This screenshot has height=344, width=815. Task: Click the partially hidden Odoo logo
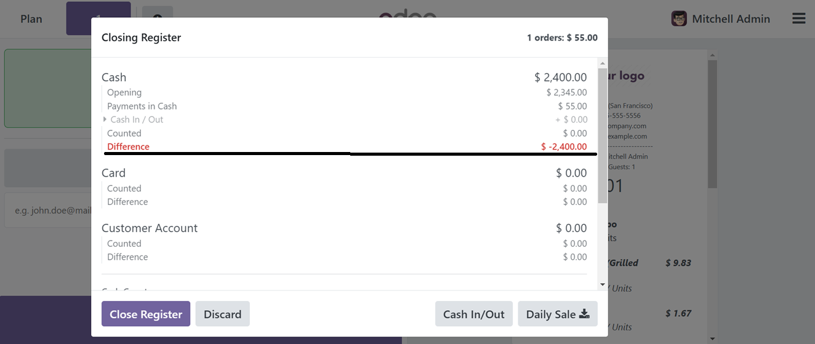point(407,12)
